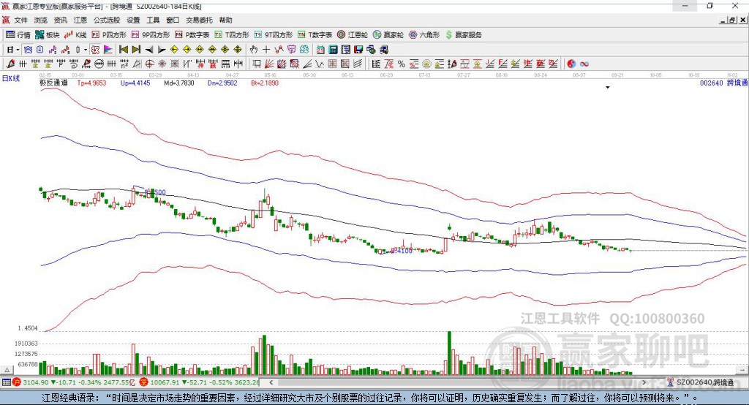Image resolution: width=749 pixels, height=405 pixels.
Task: Click the Bt=2.1890 value
Action: 265,83
